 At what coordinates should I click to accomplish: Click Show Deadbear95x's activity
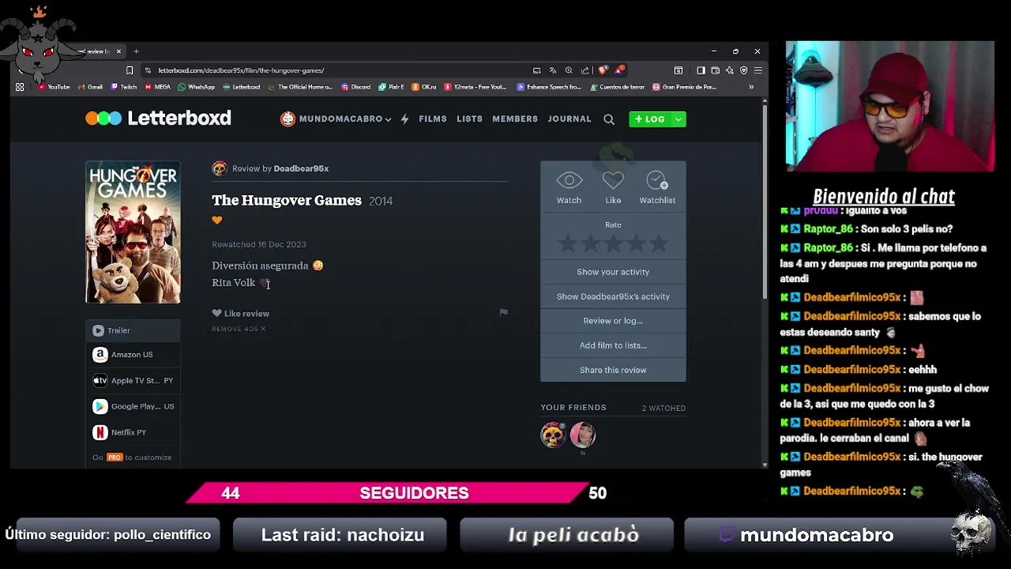click(x=613, y=296)
